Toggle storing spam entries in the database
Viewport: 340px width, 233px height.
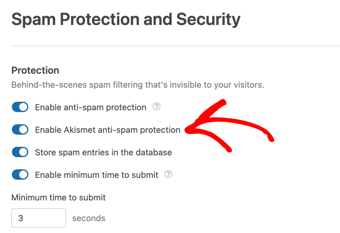tap(20, 152)
